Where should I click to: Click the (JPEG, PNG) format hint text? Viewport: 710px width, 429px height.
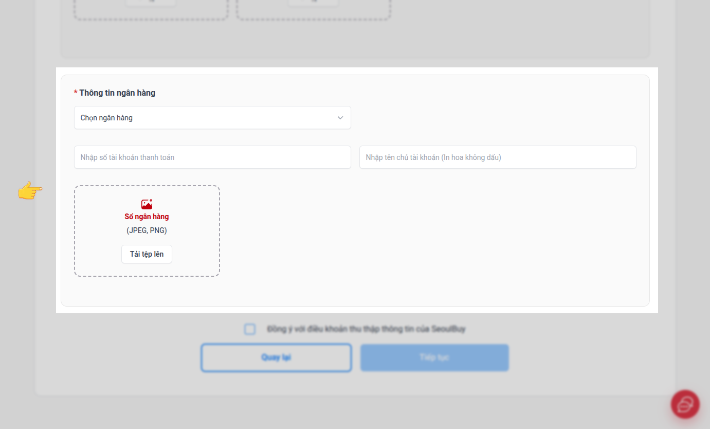147,230
